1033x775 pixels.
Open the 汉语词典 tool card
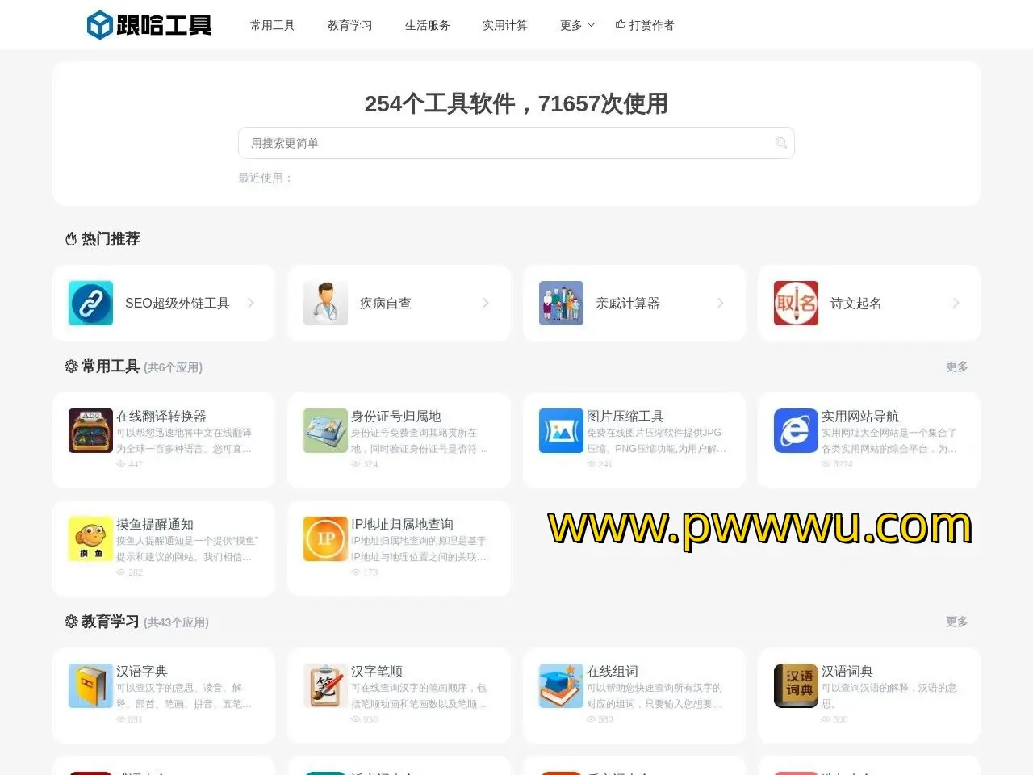tap(868, 694)
